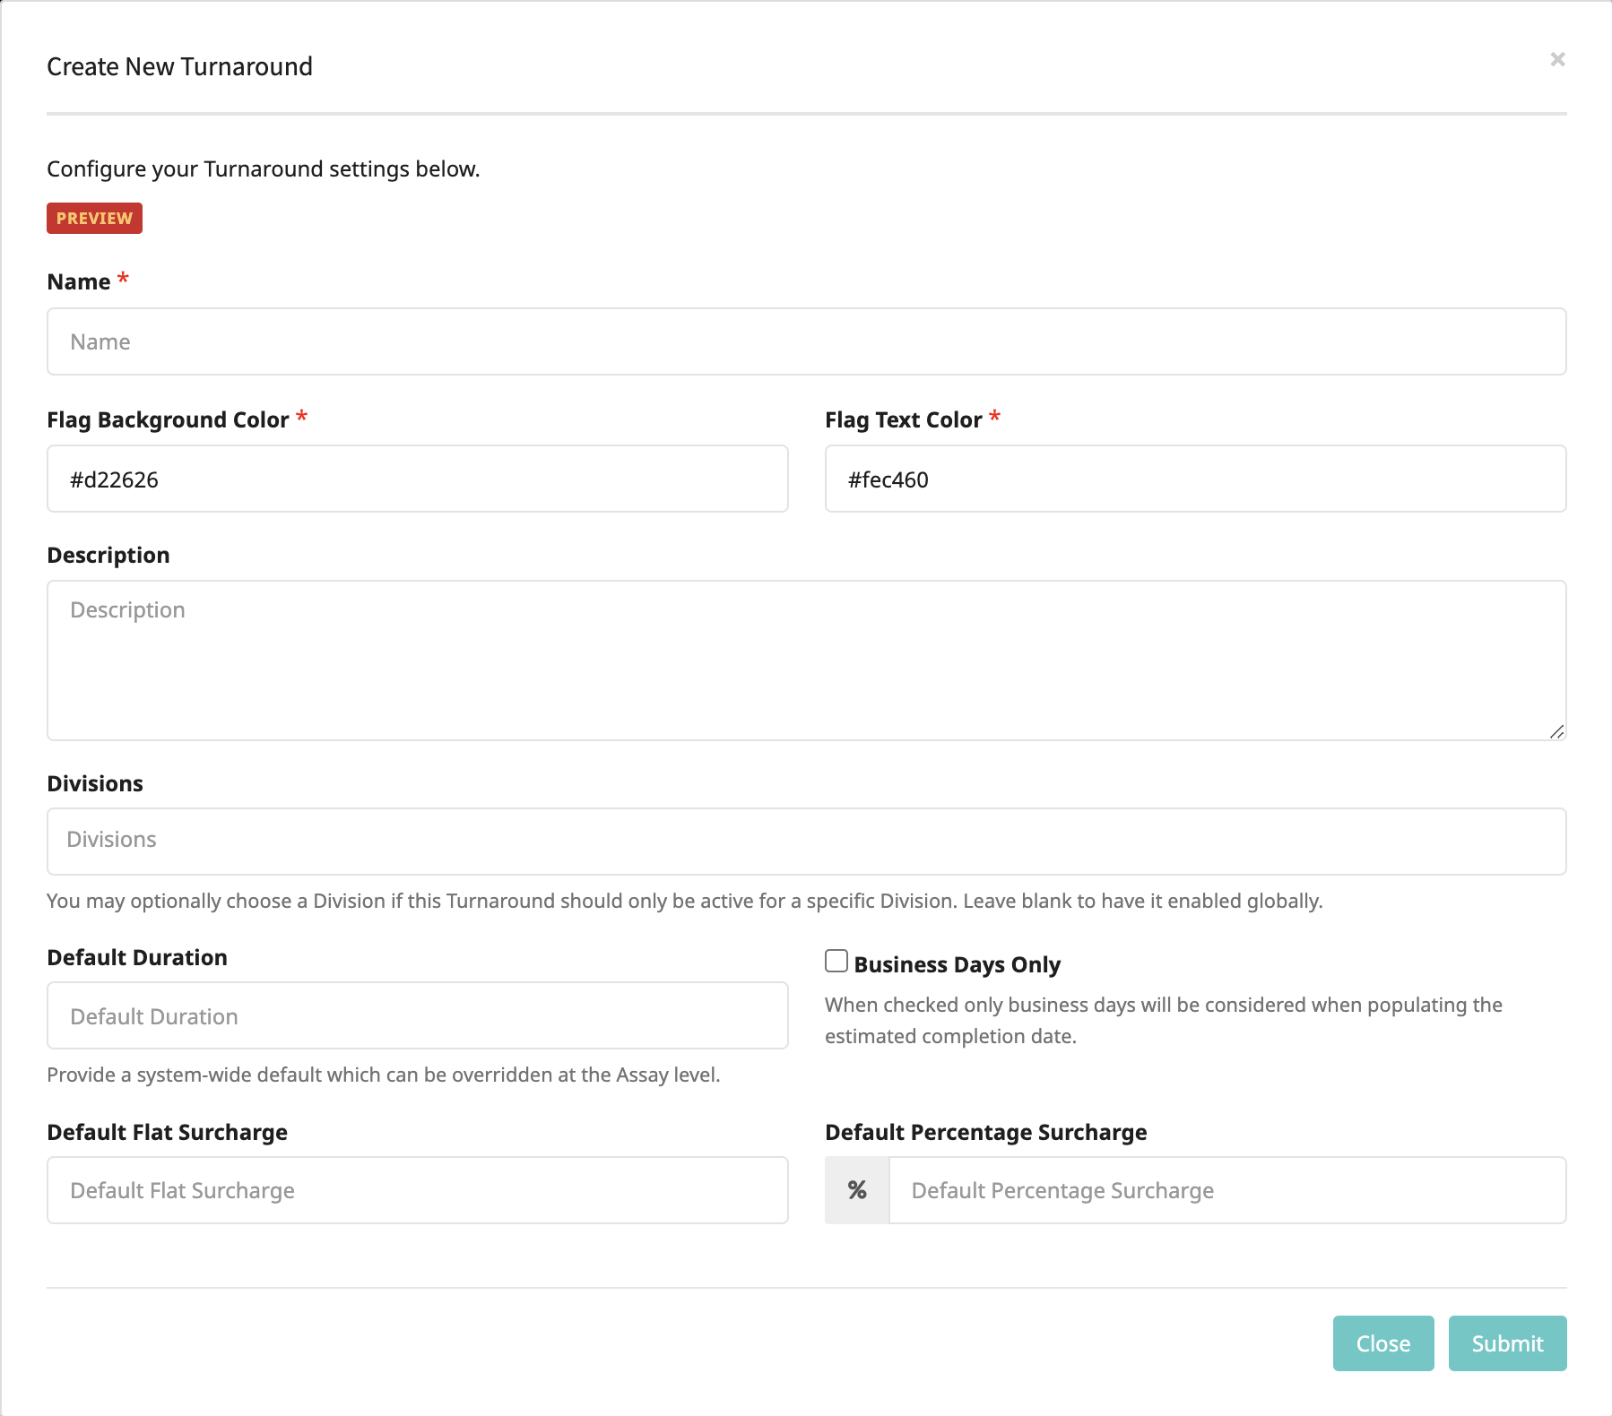Image resolution: width=1612 pixels, height=1416 pixels.
Task: Click the Default Percentage Surcharge label
Action: [x=985, y=1132]
